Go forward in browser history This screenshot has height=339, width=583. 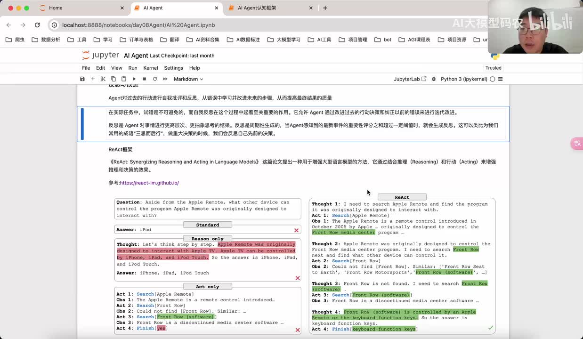coord(23,25)
